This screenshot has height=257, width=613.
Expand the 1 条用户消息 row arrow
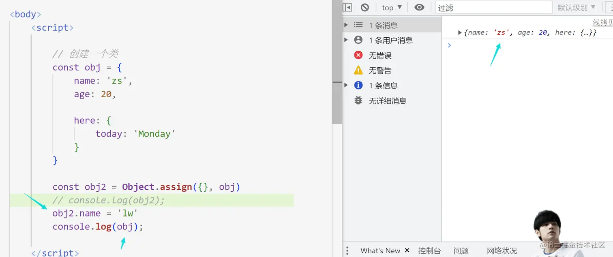click(346, 40)
